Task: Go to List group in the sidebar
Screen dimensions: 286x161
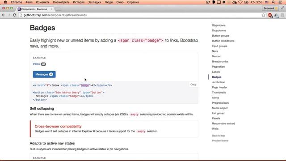Action: click(218, 113)
